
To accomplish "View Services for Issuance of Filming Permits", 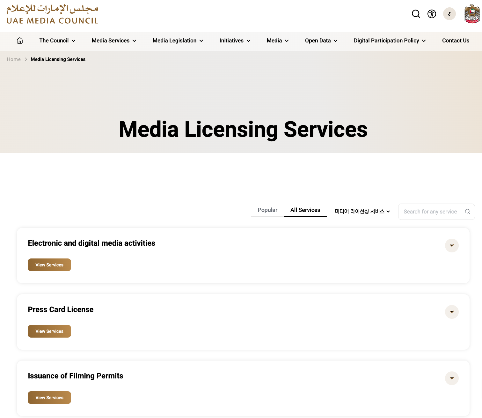I will [49, 398].
